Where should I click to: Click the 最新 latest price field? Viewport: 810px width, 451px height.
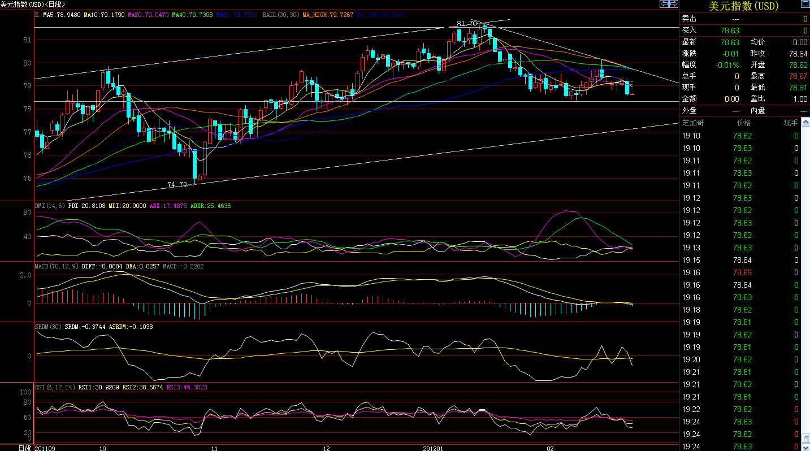688,42
